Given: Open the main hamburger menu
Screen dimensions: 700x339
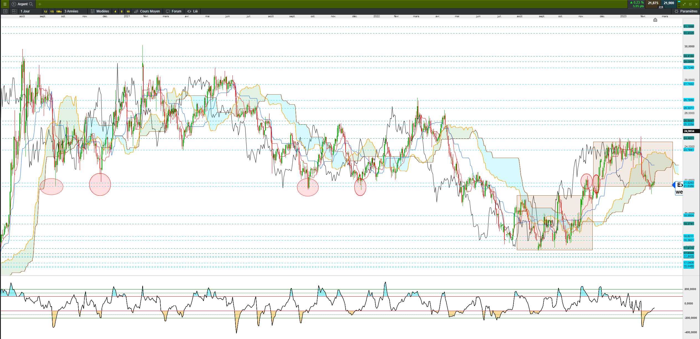Looking at the screenshot, I should tap(5, 4).
